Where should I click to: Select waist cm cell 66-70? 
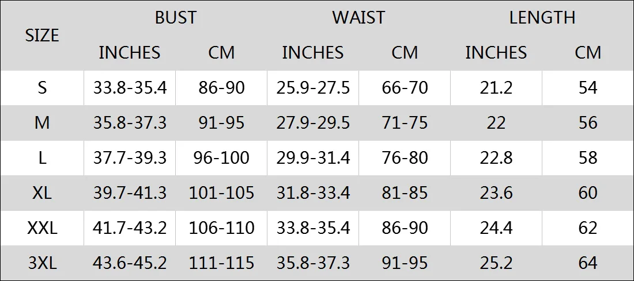click(x=405, y=88)
